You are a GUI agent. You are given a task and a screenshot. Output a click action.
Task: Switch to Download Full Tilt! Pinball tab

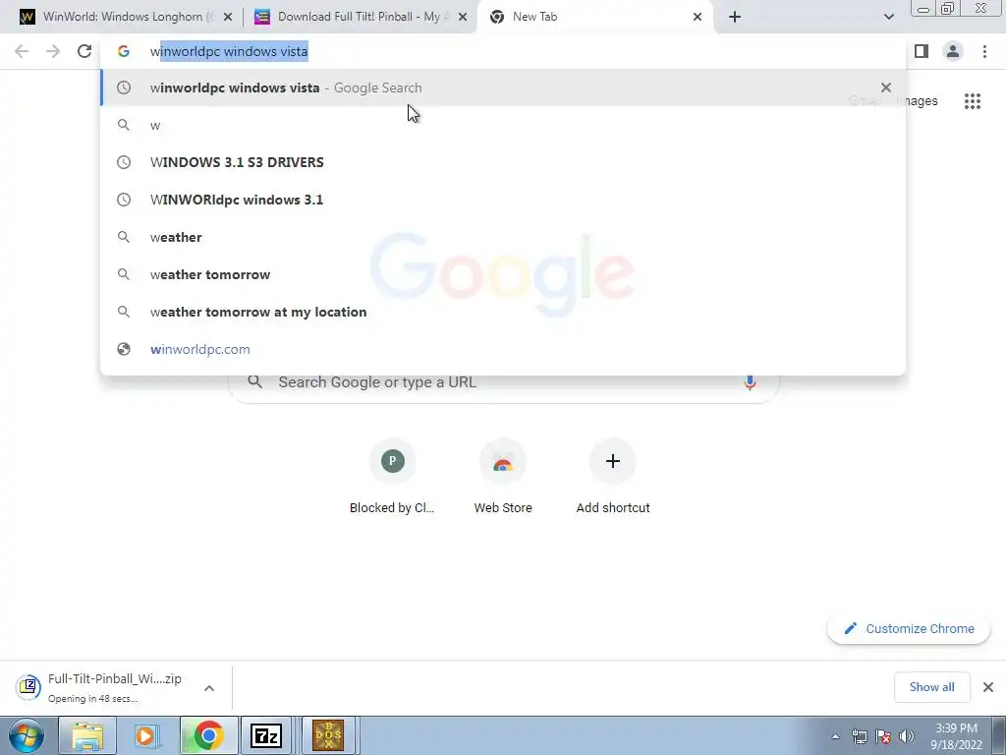(x=360, y=17)
